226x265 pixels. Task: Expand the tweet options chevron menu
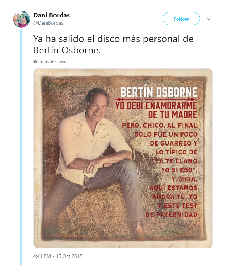(209, 19)
